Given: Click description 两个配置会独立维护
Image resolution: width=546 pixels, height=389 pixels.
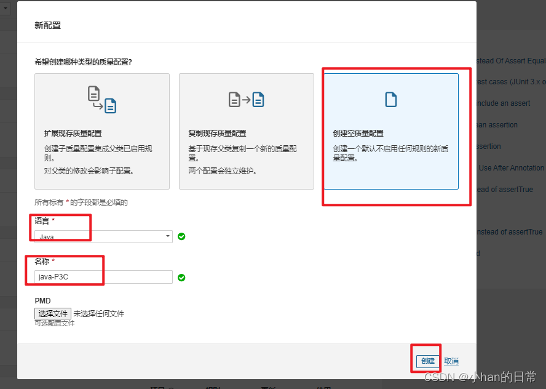Looking at the screenshot, I should (x=223, y=171).
